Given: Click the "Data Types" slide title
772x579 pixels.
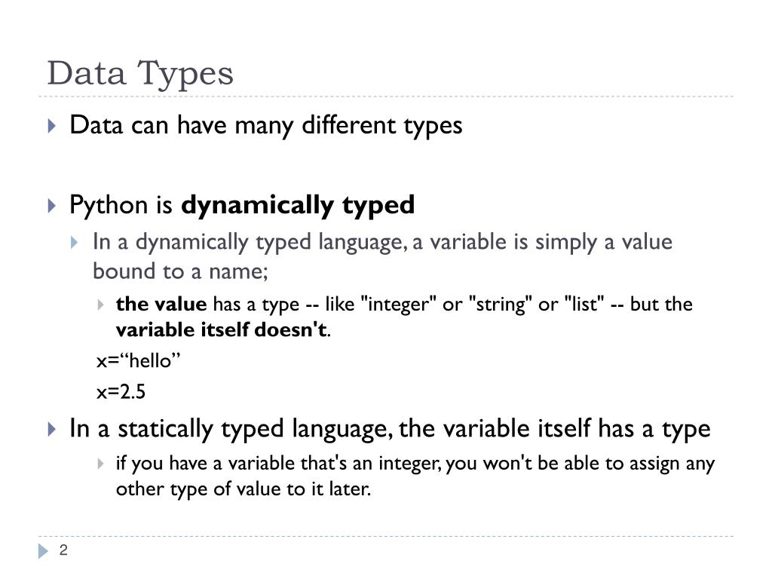Looking at the screenshot, I should click(x=139, y=74).
